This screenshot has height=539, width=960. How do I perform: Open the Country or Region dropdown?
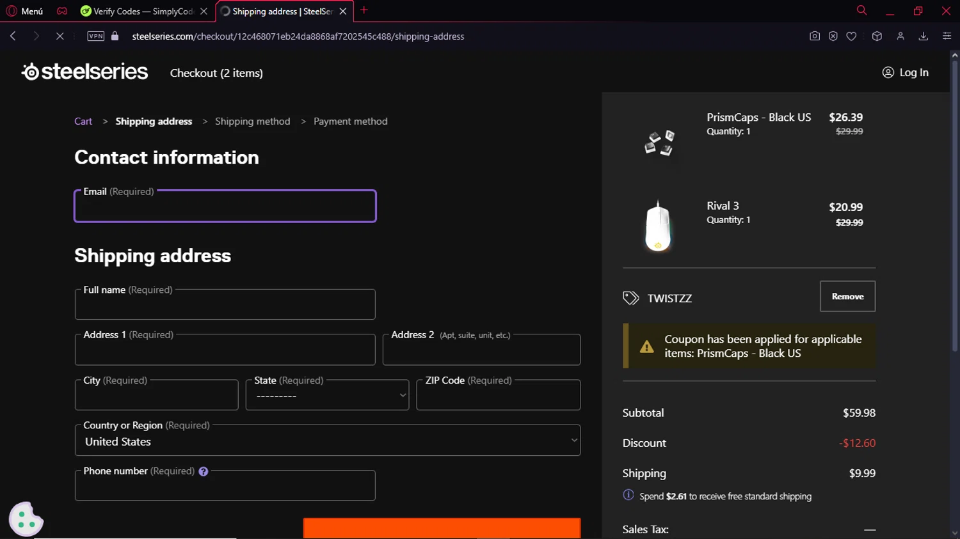click(x=328, y=441)
